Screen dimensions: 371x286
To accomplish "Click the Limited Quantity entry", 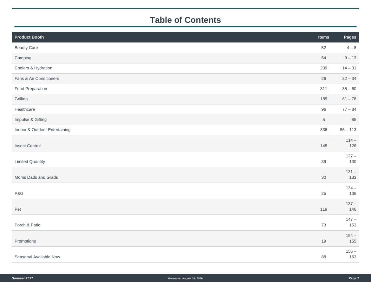I will pyautogui.click(x=30, y=162).
